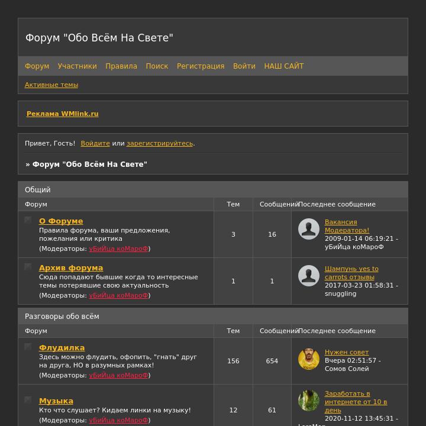Click the status icon beside Архив форума
Image resolution: width=426 pixels, height=426 pixels.
(x=28, y=267)
